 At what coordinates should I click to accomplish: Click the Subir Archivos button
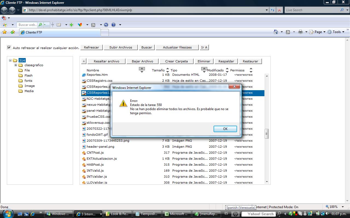pyautogui.click(x=121, y=47)
